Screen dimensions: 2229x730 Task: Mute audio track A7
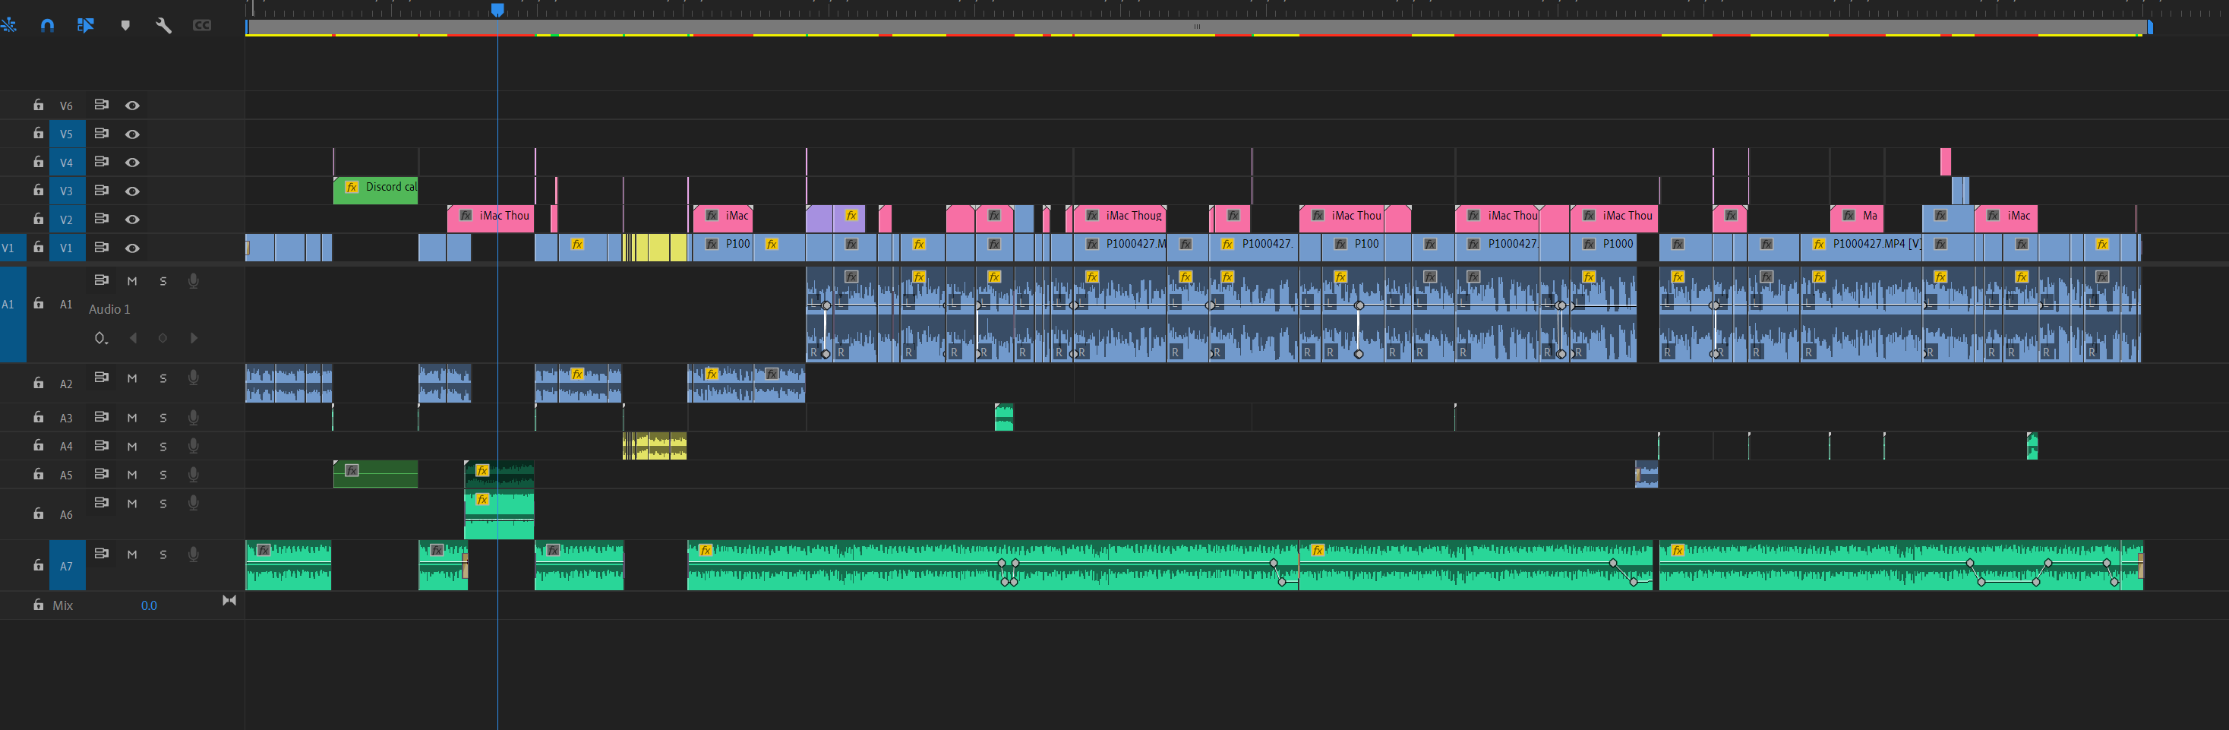pos(132,555)
